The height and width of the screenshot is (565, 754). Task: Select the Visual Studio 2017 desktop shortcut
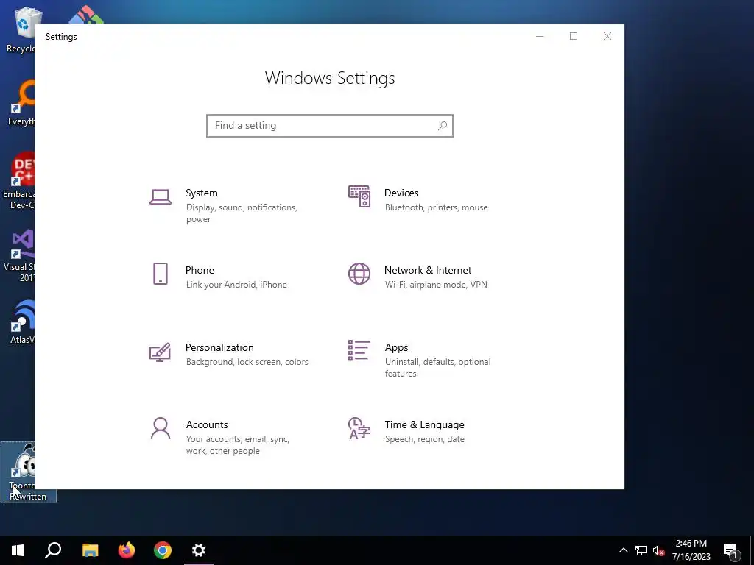point(20,255)
